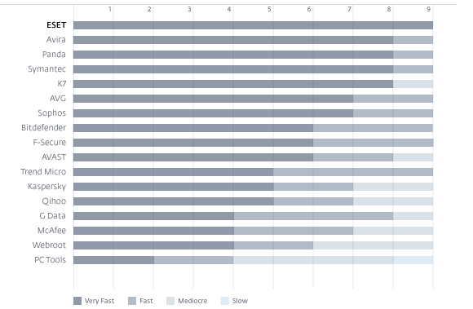Click the PC Tools vendor label
This screenshot has width=473, height=309.
tap(50, 260)
